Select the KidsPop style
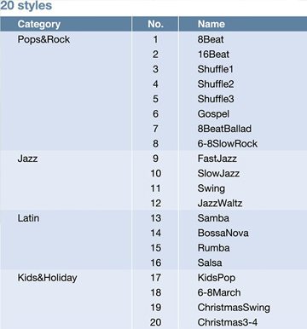 coord(217,278)
